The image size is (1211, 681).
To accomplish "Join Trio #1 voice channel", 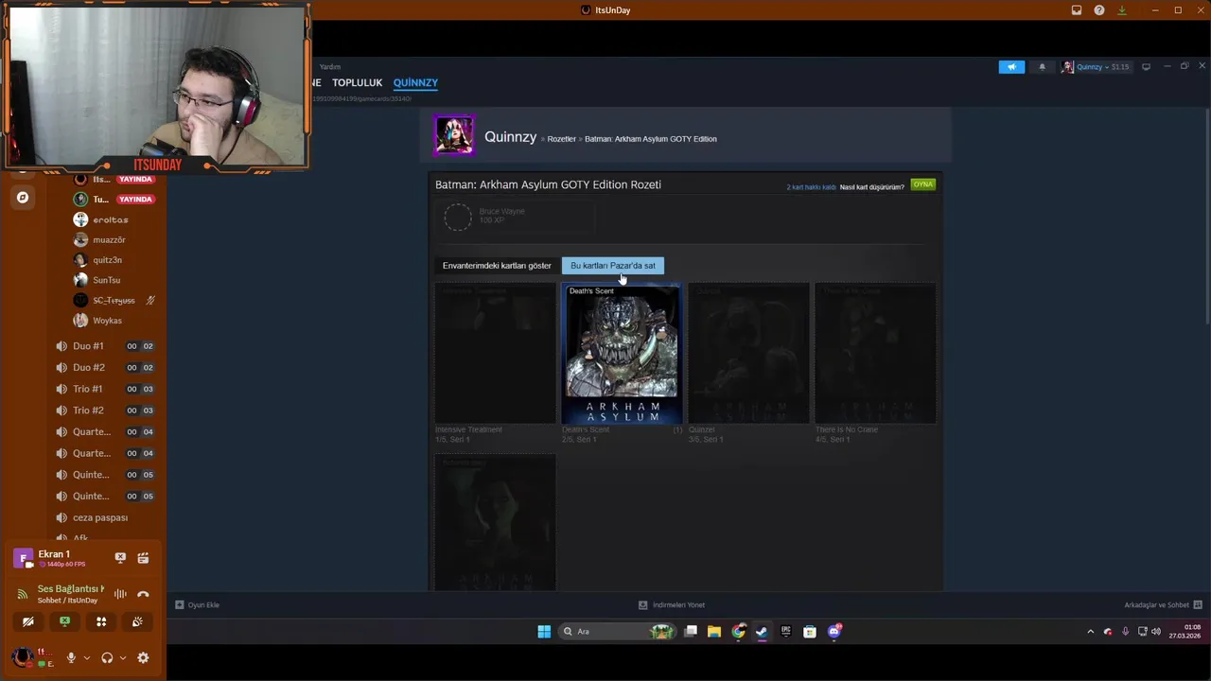I will [105, 389].
